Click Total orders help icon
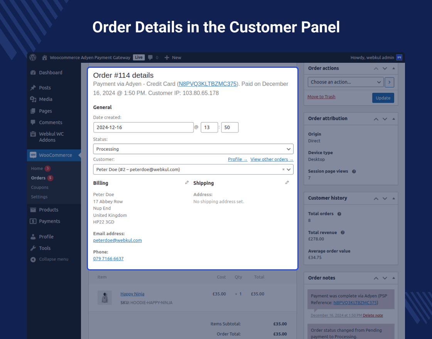Screen dimensions: 432x339 coord(339,214)
